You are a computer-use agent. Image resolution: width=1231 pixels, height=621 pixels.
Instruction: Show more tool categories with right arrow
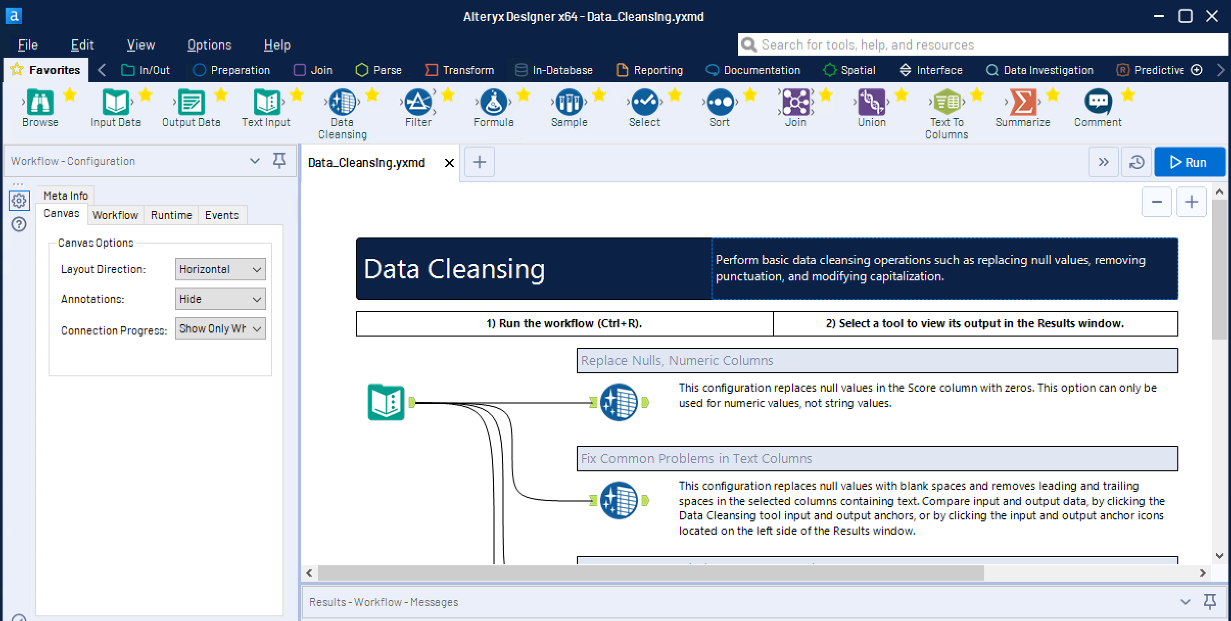coord(1221,70)
